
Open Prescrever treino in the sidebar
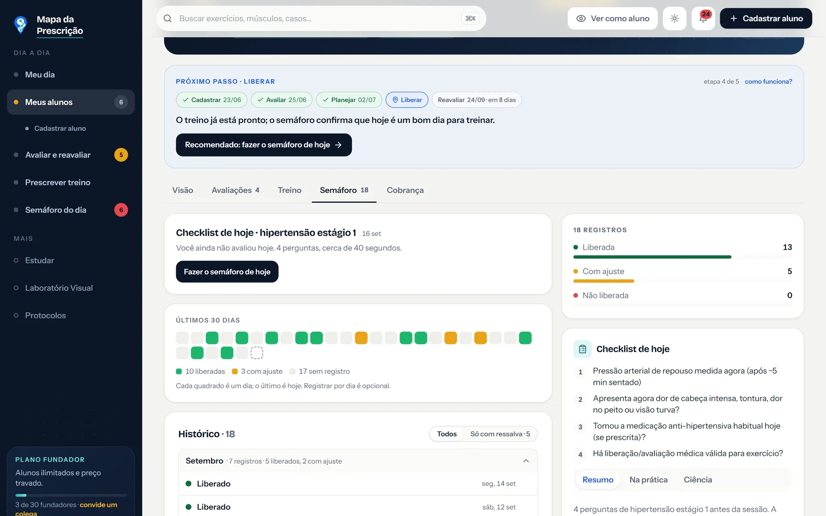point(71,183)
